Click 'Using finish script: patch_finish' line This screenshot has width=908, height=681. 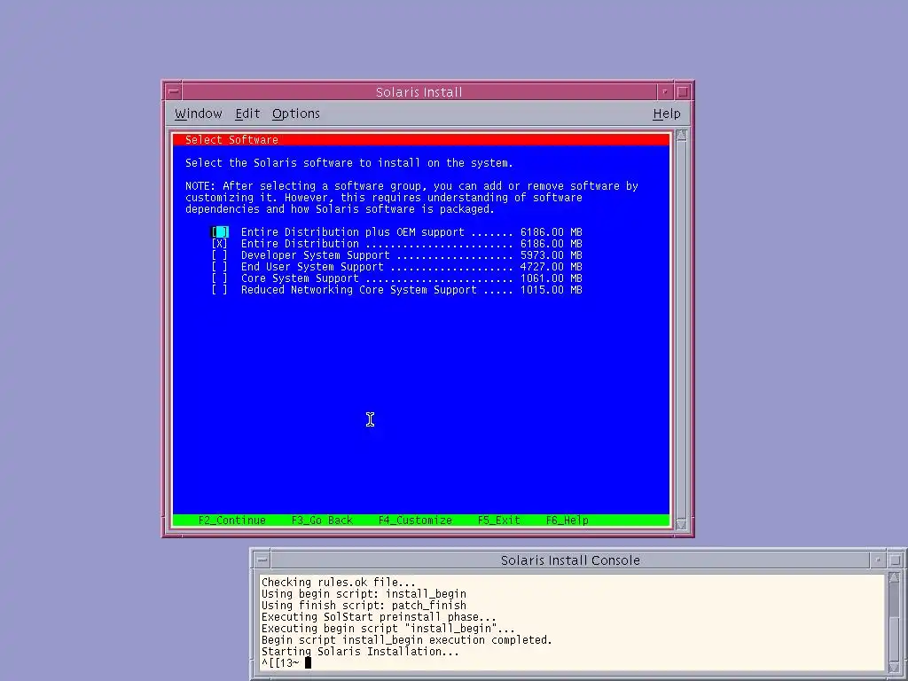tap(364, 605)
